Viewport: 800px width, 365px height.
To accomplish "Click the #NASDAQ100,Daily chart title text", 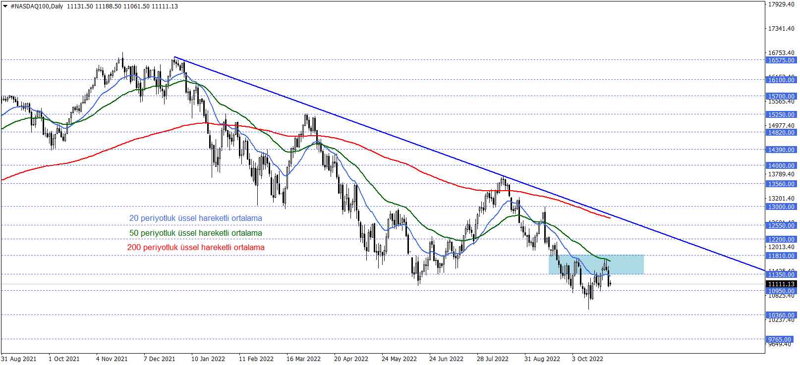I will click(x=37, y=6).
